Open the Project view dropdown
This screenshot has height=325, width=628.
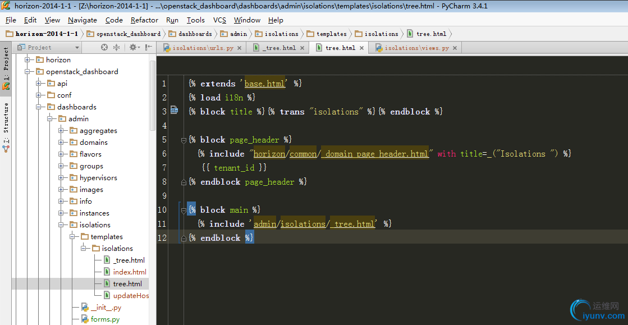point(77,48)
